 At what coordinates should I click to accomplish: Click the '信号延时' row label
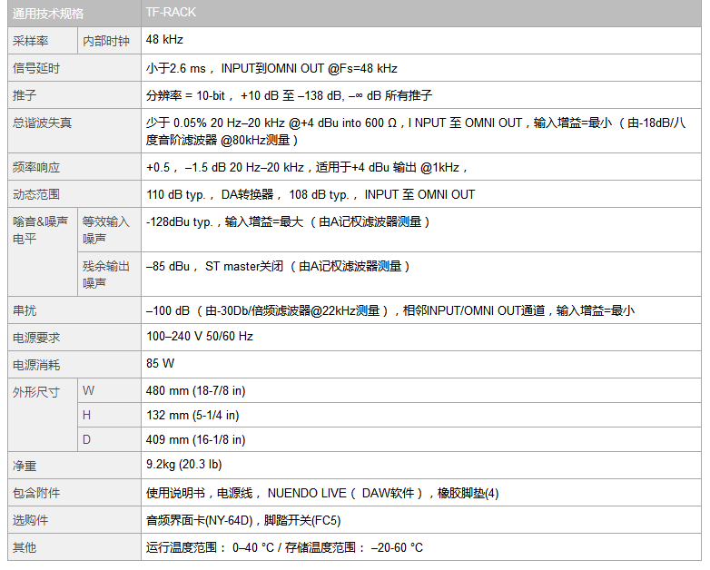36,68
